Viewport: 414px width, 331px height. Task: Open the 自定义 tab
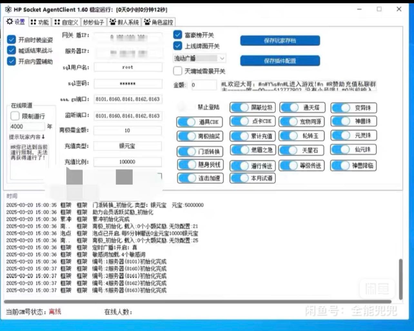66,22
